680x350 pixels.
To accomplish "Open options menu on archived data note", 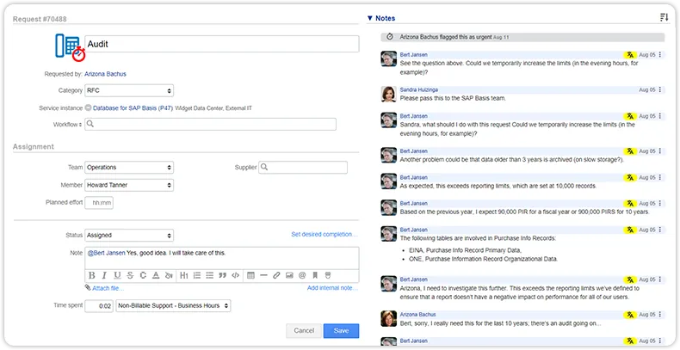I will 660,151.
